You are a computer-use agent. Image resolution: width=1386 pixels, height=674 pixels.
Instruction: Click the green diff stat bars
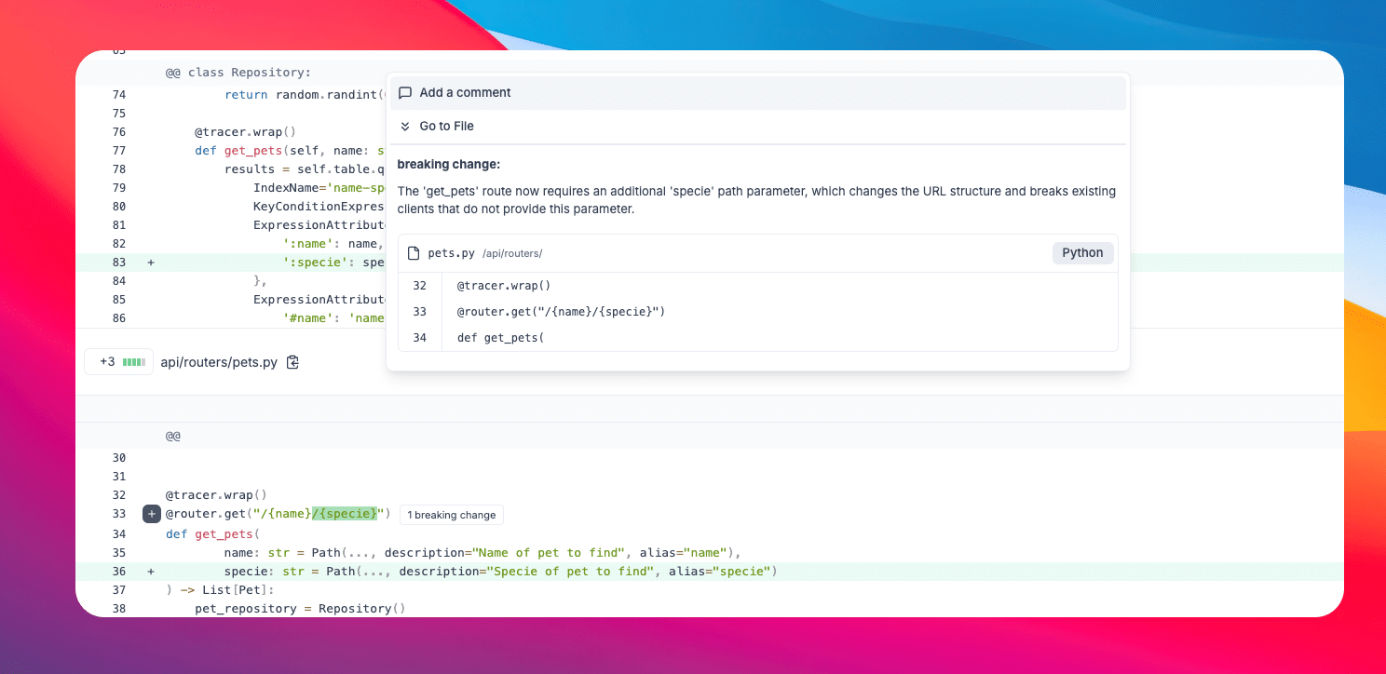click(x=134, y=362)
